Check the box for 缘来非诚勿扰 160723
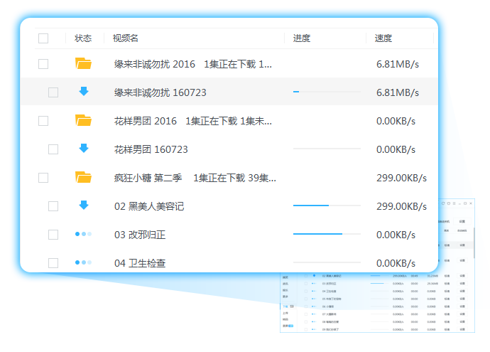The height and width of the screenshot is (352, 490). tap(53, 92)
